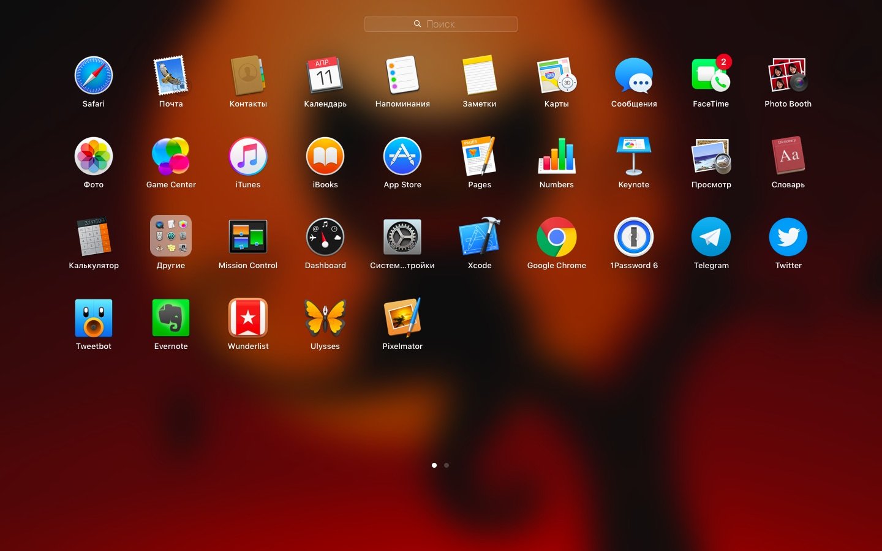Open Safari browser
This screenshot has height=551, width=882.
pos(94,76)
